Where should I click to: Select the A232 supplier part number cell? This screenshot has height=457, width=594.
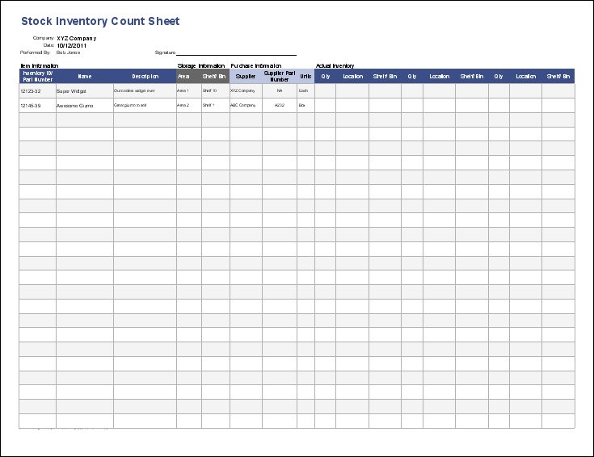[280, 106]
